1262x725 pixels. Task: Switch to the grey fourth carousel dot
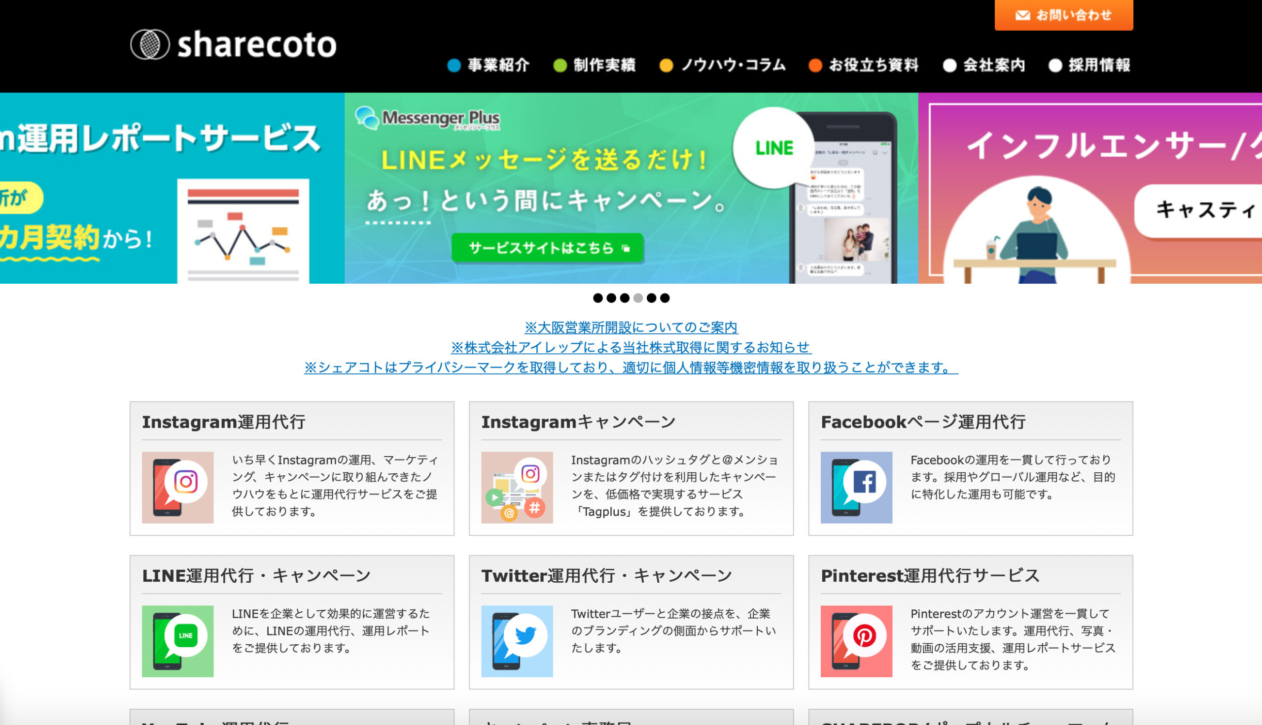(x=638, y=298)
